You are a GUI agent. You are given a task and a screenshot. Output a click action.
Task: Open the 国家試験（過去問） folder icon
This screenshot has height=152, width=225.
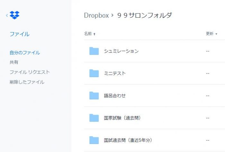[x=94, y=118]
